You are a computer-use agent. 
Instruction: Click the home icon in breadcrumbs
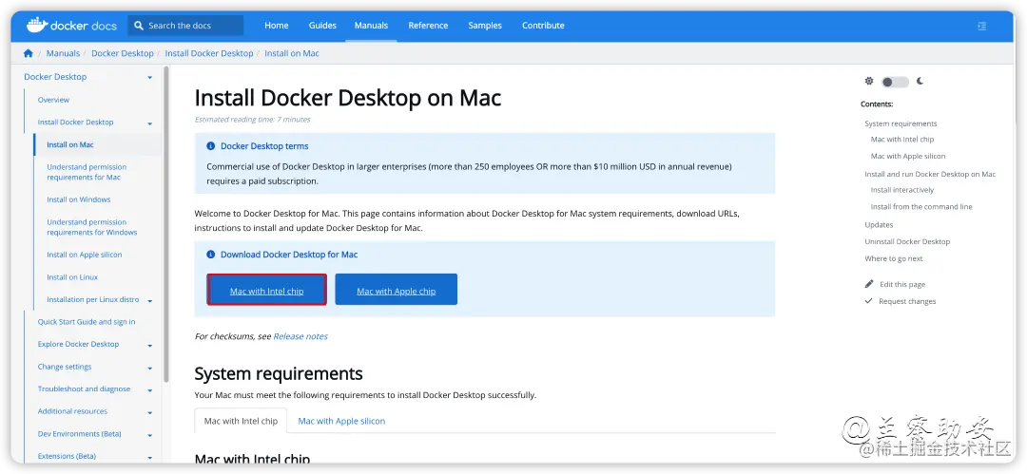tap(29, 53)
